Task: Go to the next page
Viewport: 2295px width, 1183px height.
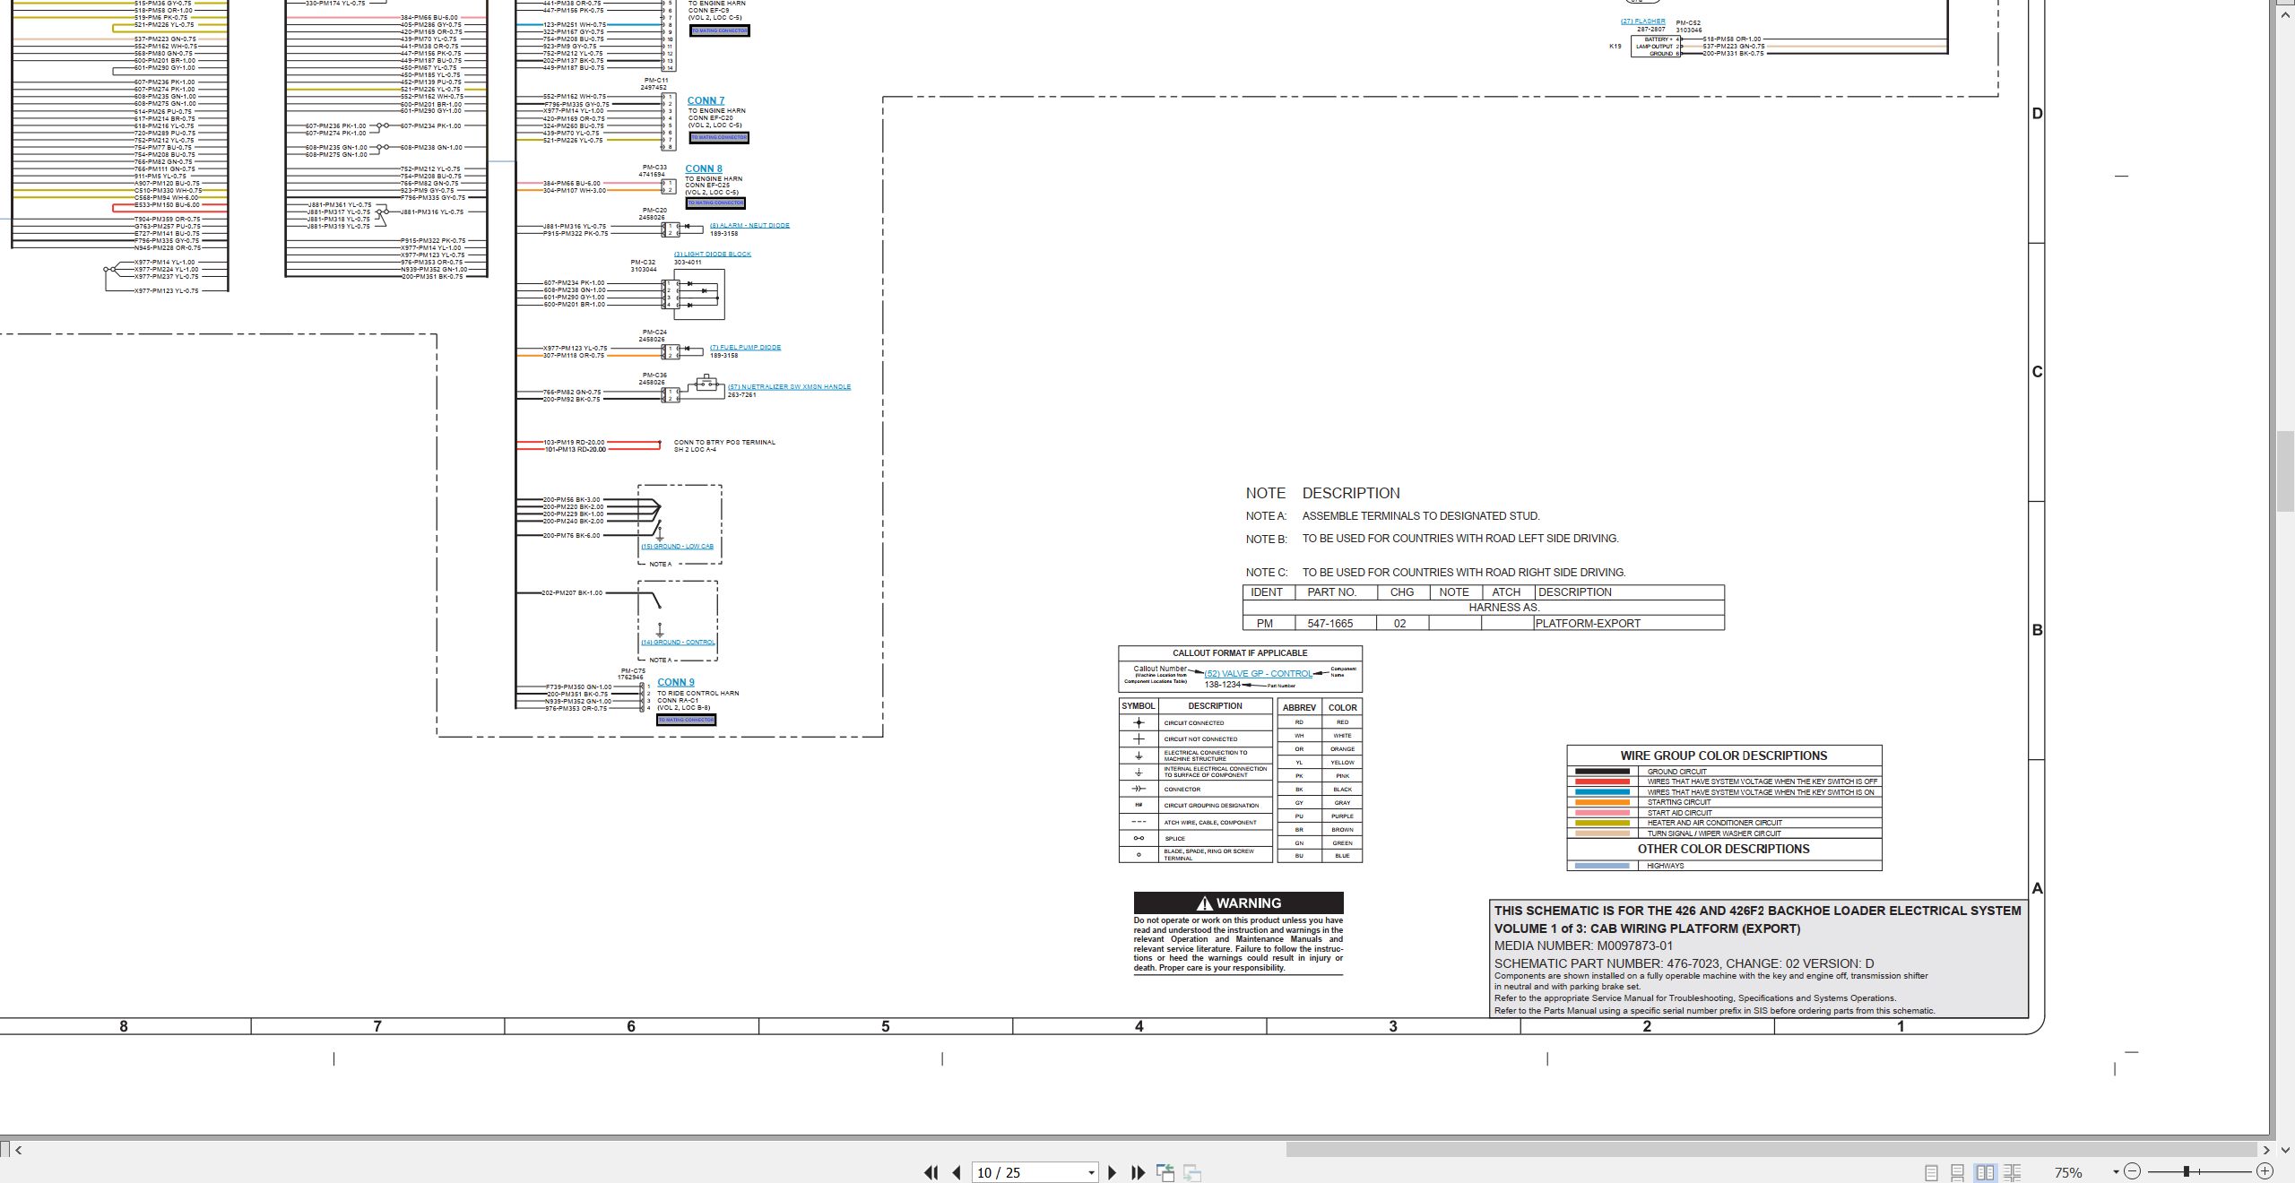Action: (x=1113, y=1172)
